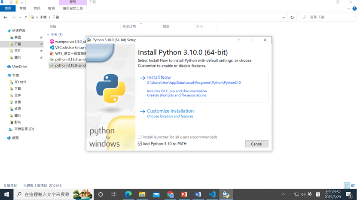Click the 搜尋 下載 search box

[x=328, y=17]
